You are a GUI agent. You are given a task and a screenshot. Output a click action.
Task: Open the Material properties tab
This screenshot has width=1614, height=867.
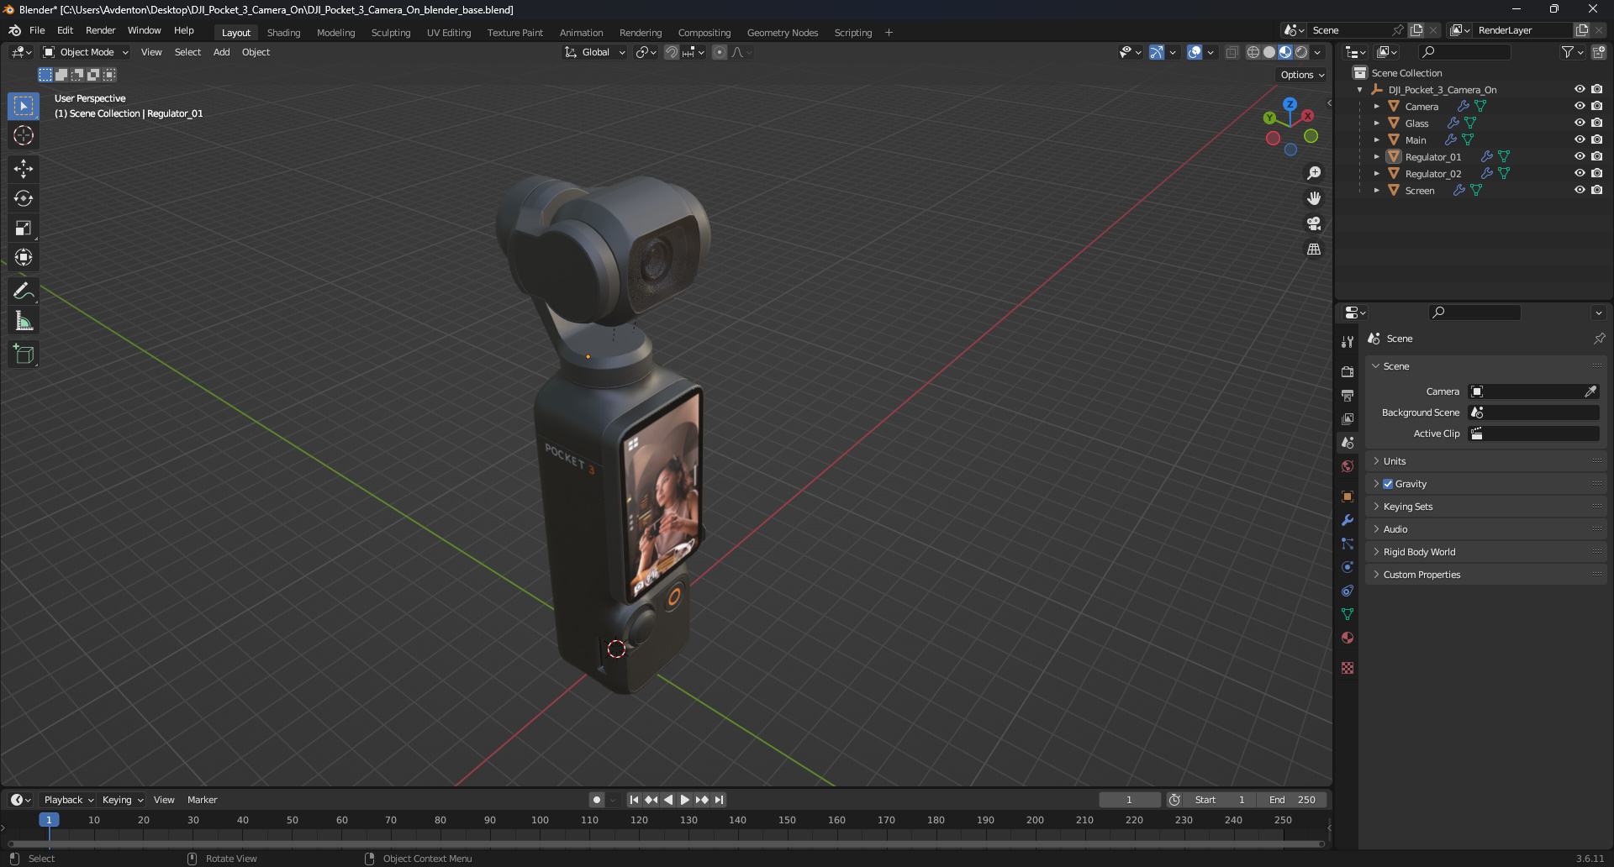[1348, 638]
